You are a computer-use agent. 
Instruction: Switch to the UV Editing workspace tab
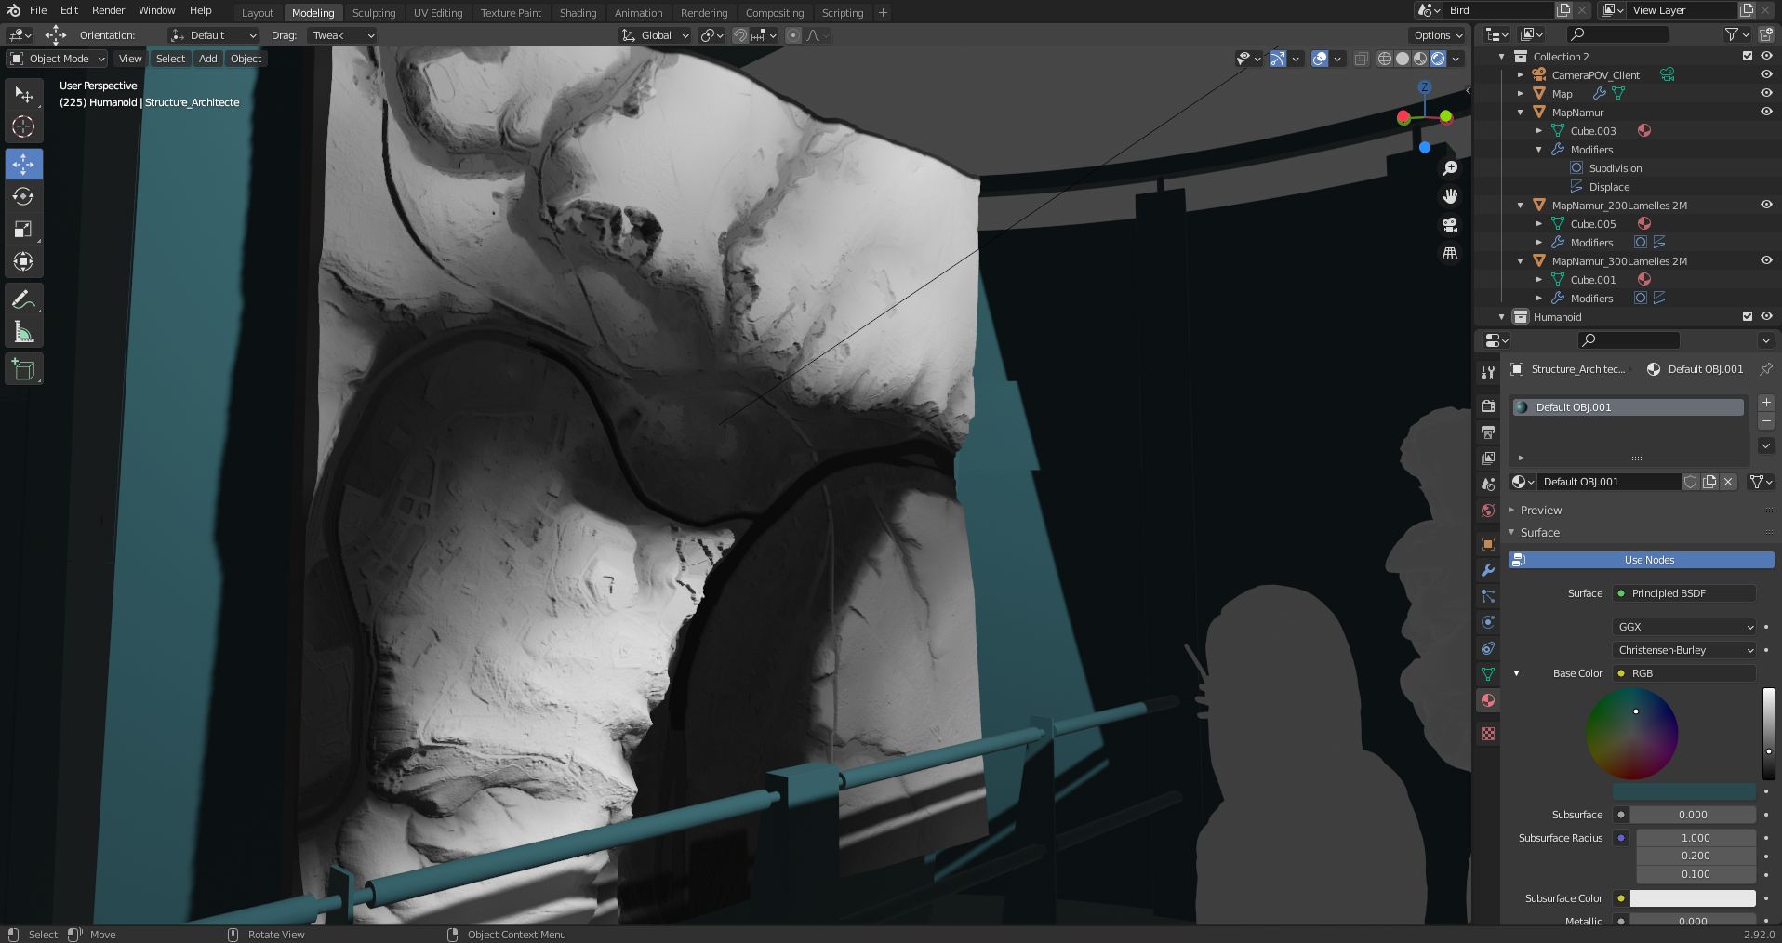coord(438,13)
